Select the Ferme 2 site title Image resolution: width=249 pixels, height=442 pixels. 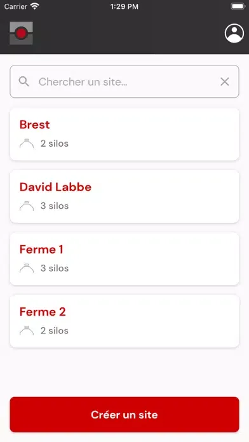pyautogui.click(x=43, y=312)
